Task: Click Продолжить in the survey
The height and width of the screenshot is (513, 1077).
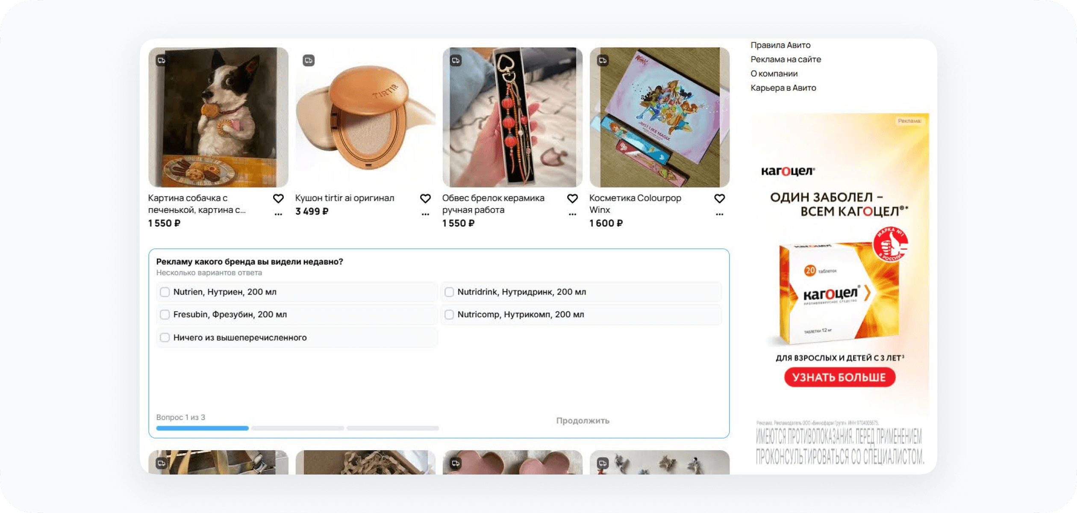Action: pyautogui.click(x=583, y=420)
